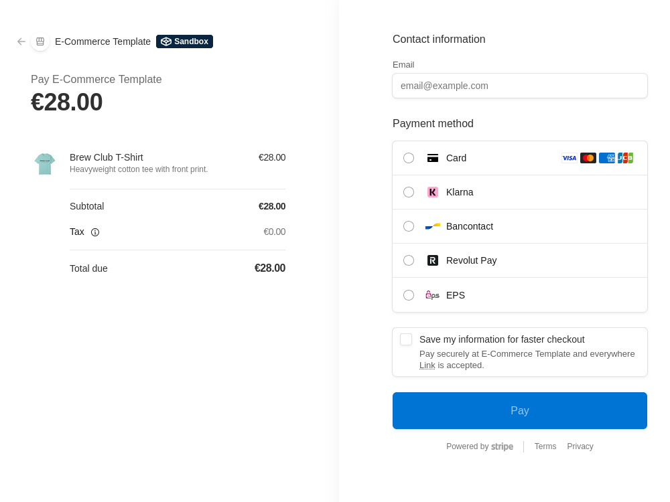Click the Revolut Pay R icon
Image resolution: width=670 pixels, height=502 pixels.
coord(433,260)
